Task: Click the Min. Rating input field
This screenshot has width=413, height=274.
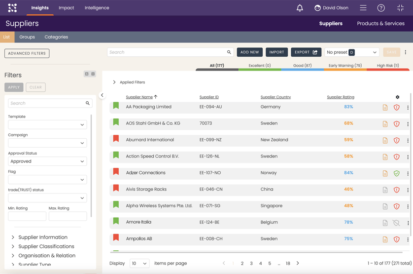Action: point(27,216)
